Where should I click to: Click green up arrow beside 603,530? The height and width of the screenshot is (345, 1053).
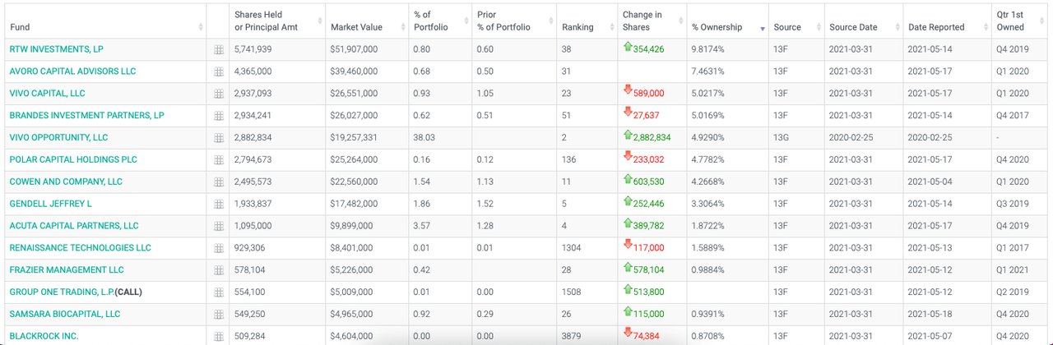628,179
